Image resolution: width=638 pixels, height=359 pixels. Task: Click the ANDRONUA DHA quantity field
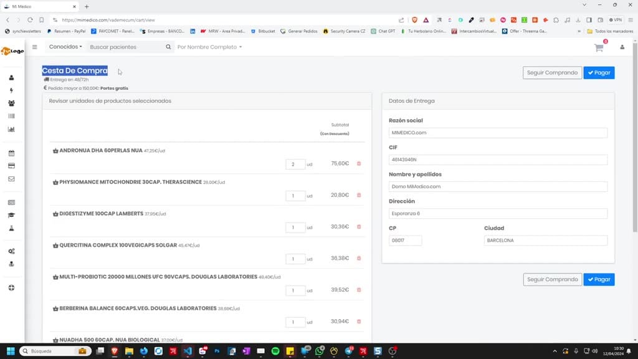coord(295,164)
